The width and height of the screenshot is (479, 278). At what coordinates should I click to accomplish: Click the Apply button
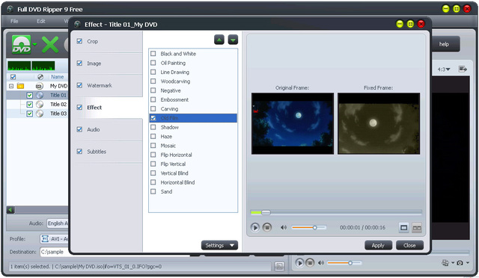(x=378, y=245)
